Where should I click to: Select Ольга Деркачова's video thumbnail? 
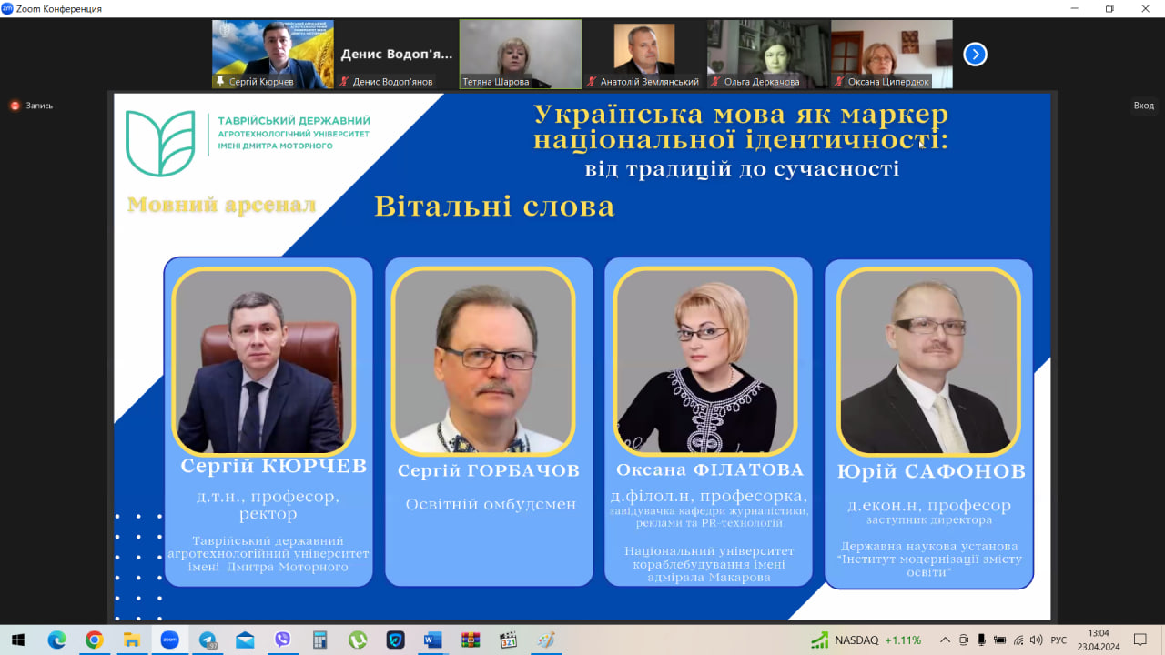click(x=768, y=54)
